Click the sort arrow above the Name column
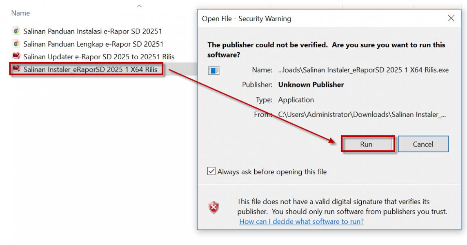Viewport: 467px width, 245px height. 139,6
